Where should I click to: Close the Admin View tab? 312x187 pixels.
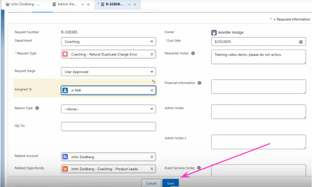coord(88,4)
